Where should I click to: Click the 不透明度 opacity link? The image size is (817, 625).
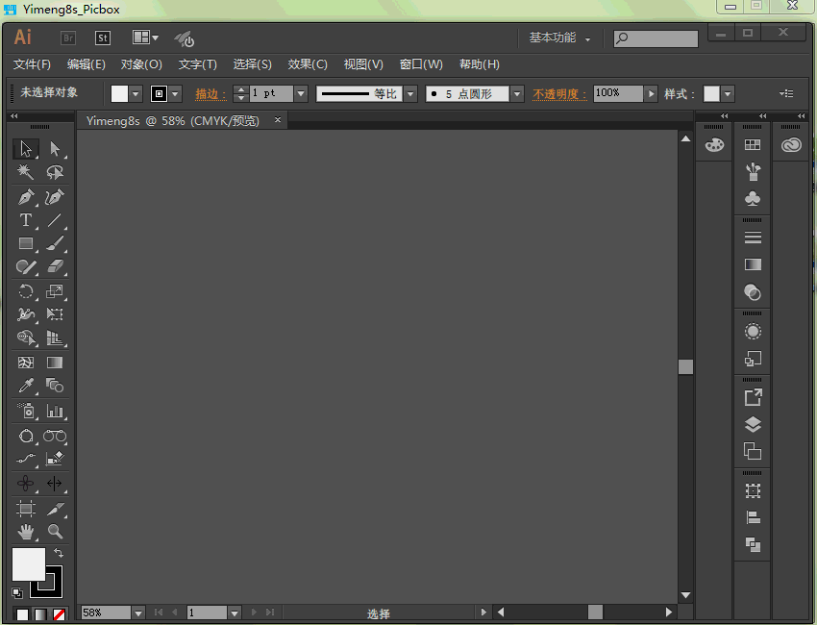(559, 94)
